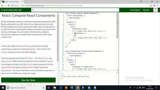This screenshot has width=160, height=90.
Task: Click the code editor scroll down arrow
Action: coord(117,70)
